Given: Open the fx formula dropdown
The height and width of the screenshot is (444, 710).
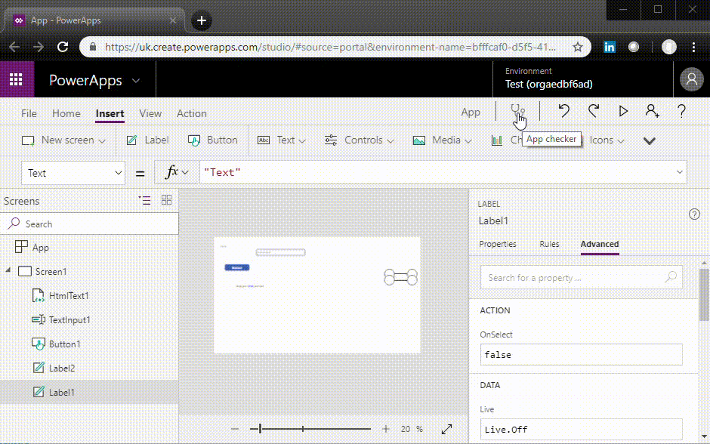Looking at the screenshot, I should click(x=177, y=172).
